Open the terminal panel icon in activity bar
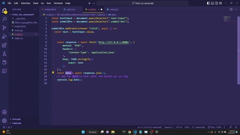The width and height of the screenshot is (240, 135). click(4, 71)
